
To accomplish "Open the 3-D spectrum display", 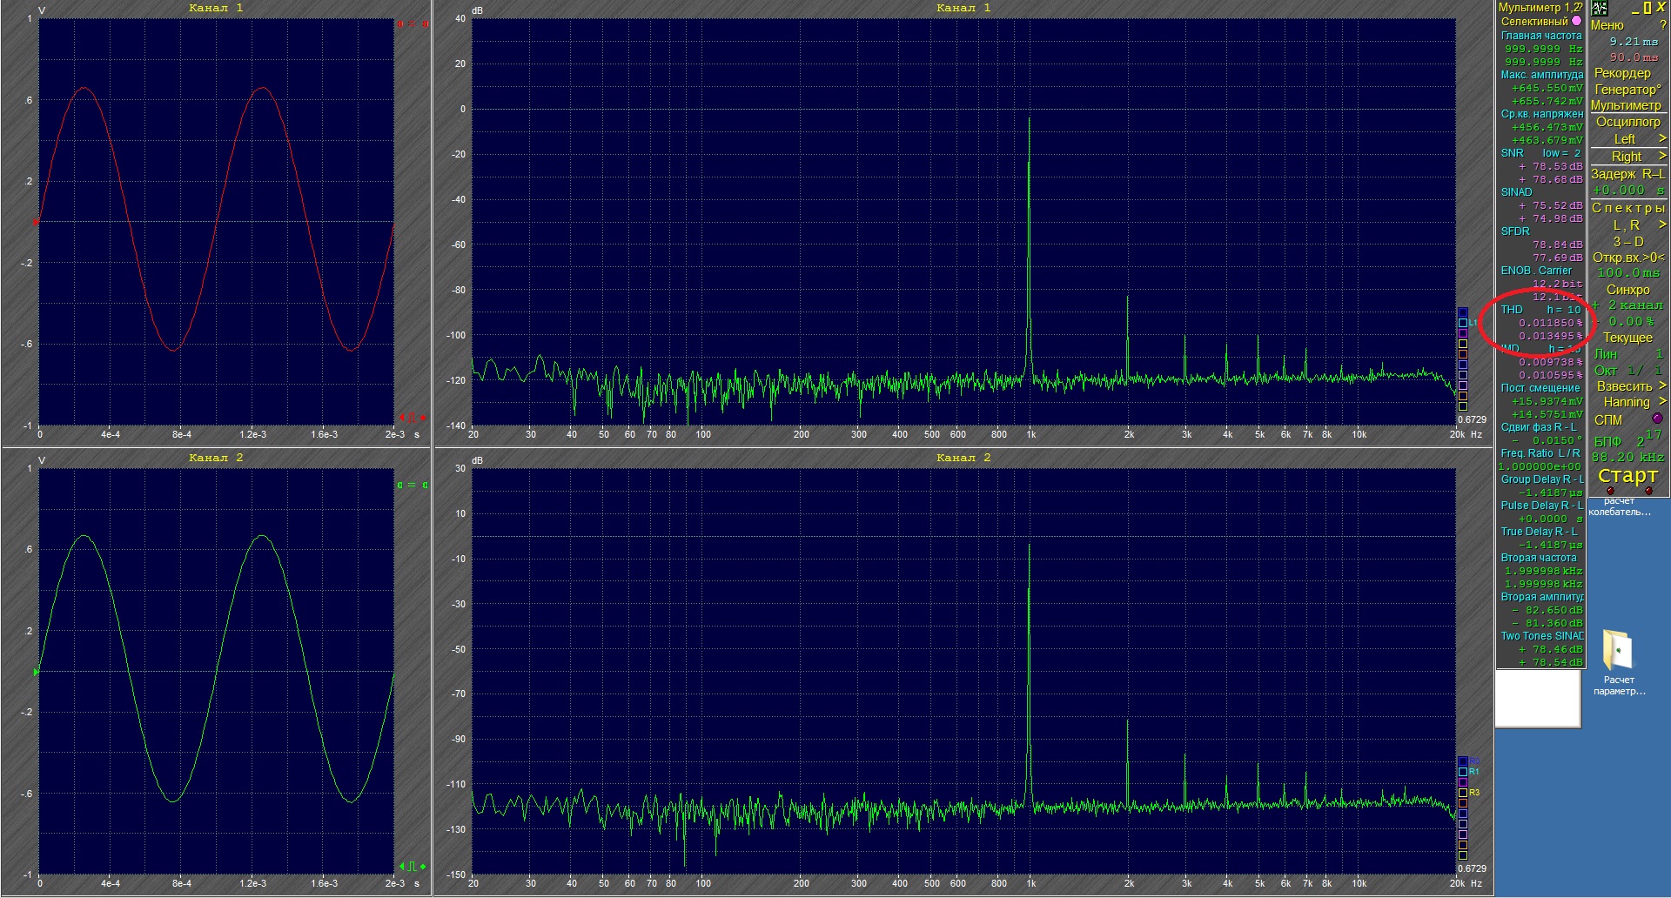I will [1629, 241].
